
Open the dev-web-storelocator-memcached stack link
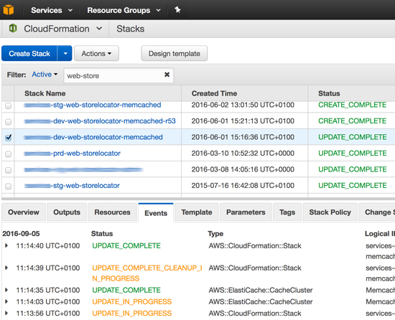(x=93, y=137)
